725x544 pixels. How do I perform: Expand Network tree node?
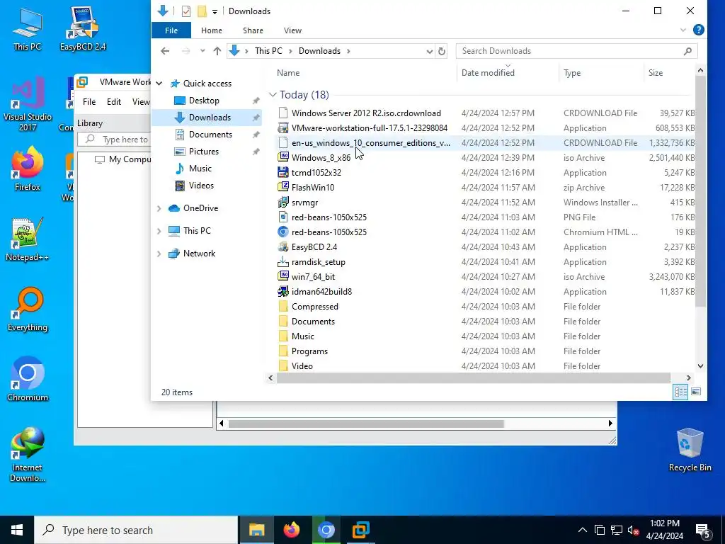[x=159, y=254]
